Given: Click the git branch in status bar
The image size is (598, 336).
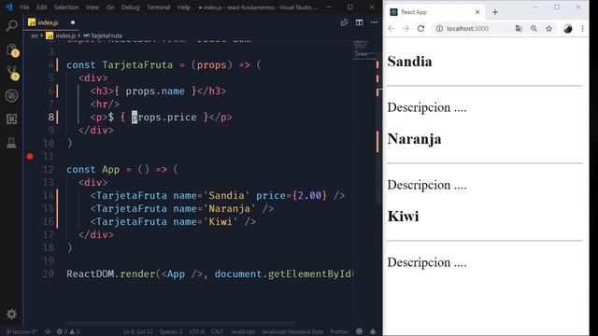Looking at the screenshot, I should [21, 332].
